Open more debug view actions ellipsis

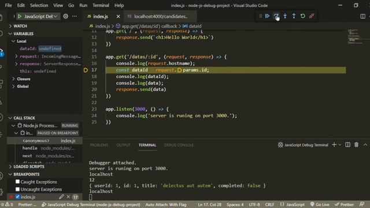click(75, 16)
